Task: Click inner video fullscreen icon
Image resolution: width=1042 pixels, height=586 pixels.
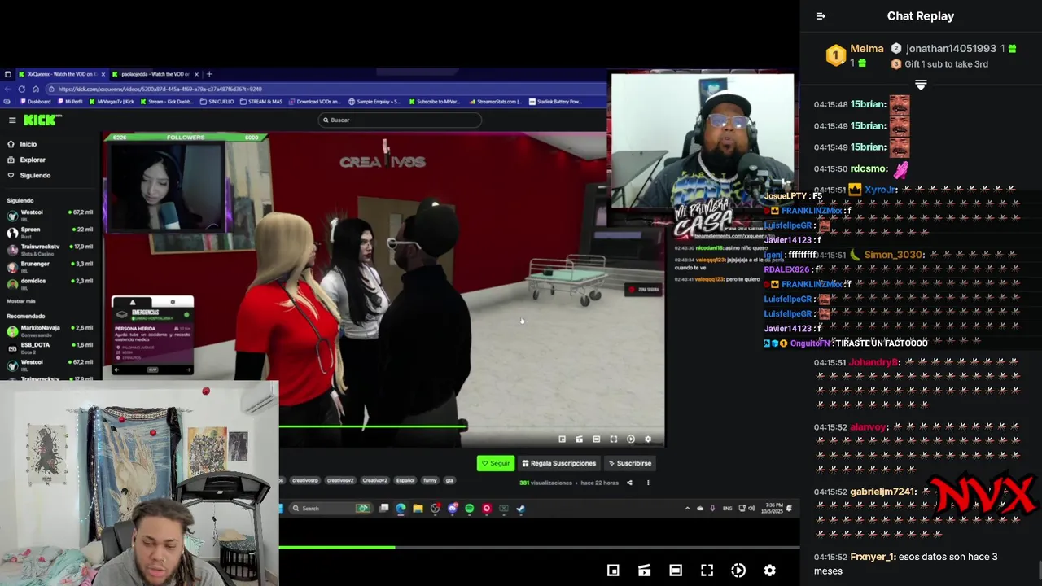Action: tap(614, 439)
